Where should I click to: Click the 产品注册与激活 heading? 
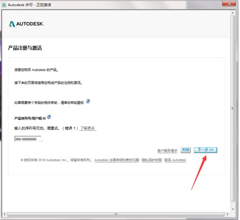[x=25, y=48]
